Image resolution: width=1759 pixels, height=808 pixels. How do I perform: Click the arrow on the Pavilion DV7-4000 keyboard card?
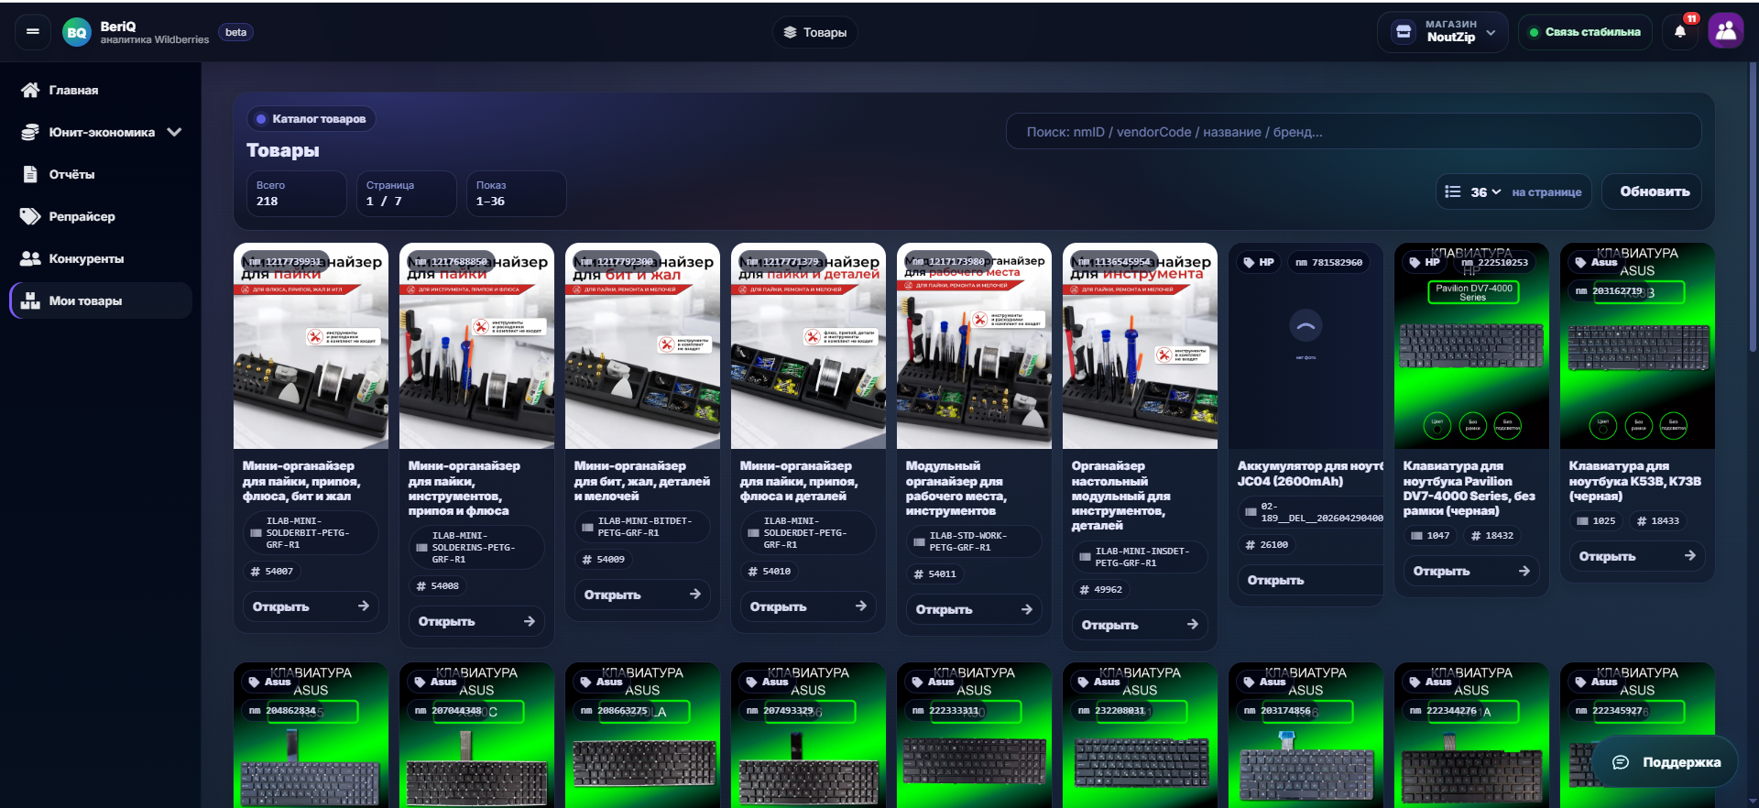point(1524,571)
